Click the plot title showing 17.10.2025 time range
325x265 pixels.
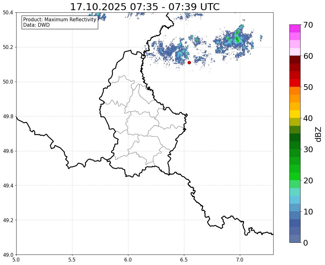click(x=145, y=7)
